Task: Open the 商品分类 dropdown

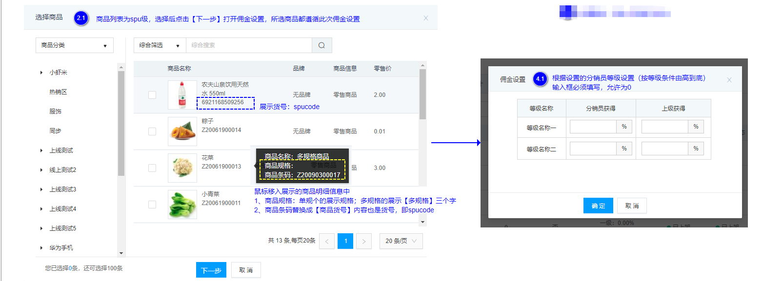Action: [x=75, y=45]
